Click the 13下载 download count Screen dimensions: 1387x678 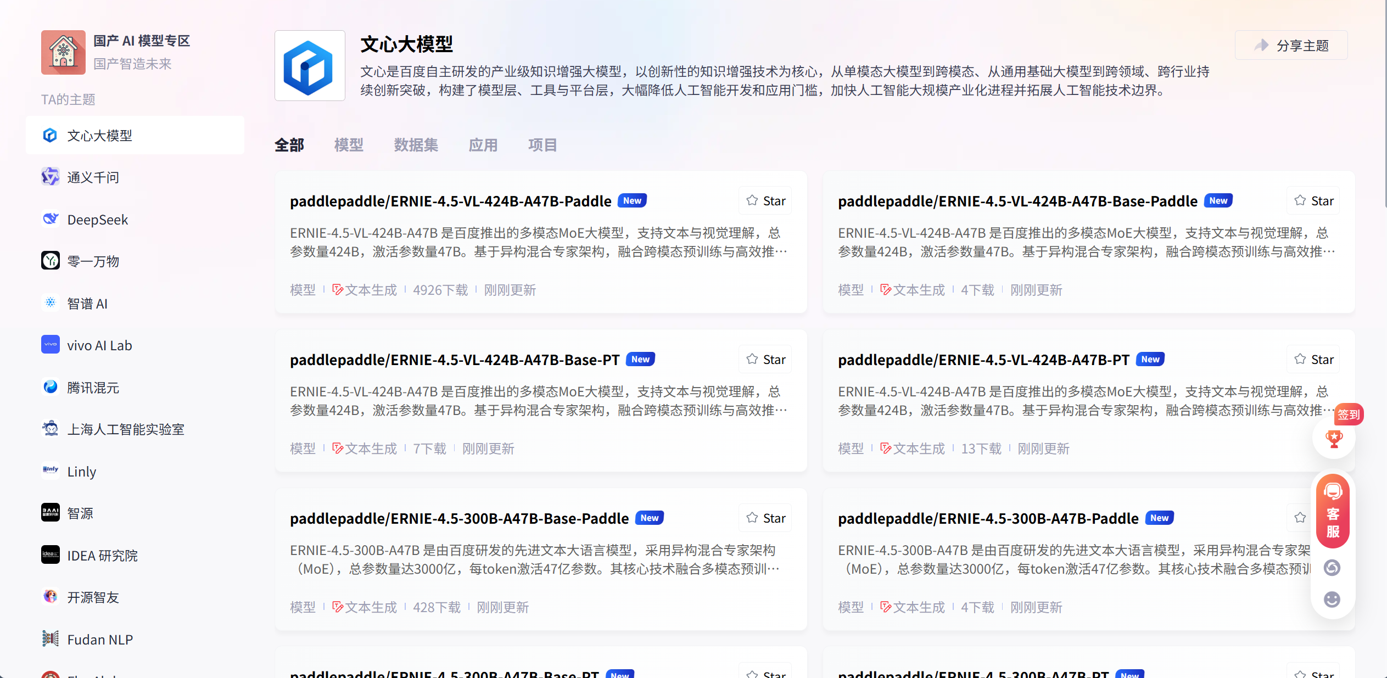coord(981,448)
